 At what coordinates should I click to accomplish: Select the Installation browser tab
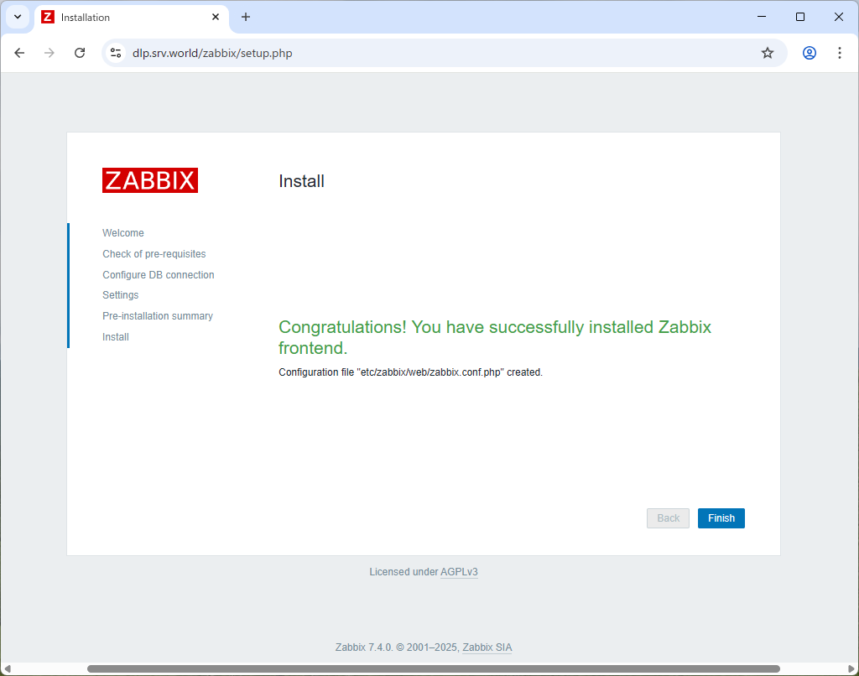coord(132,18)
